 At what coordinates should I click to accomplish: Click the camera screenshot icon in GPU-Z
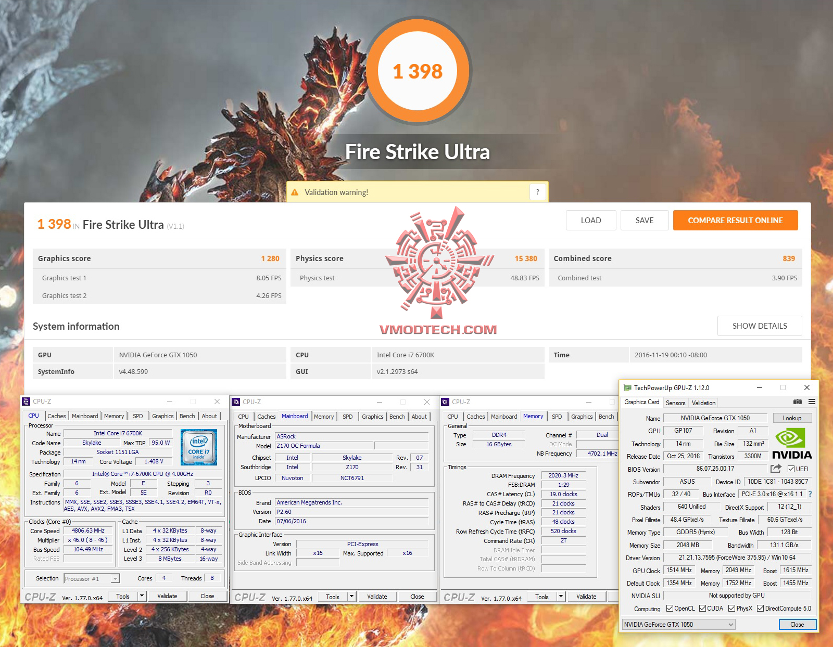(x=797, y=402)
